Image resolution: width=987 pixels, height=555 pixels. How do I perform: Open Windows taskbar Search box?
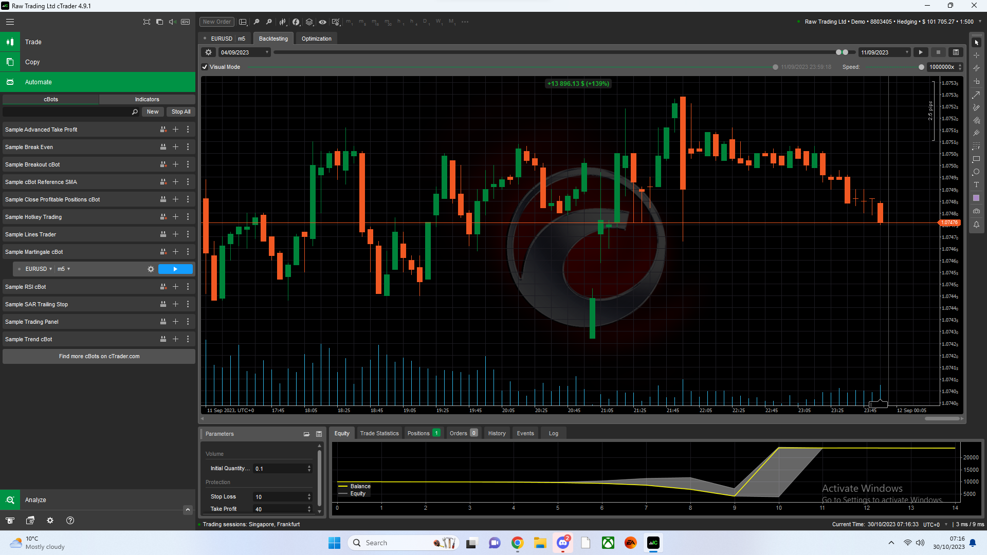coord(403,543)
